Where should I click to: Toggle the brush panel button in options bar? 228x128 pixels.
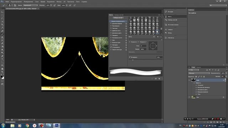[15, 5]
